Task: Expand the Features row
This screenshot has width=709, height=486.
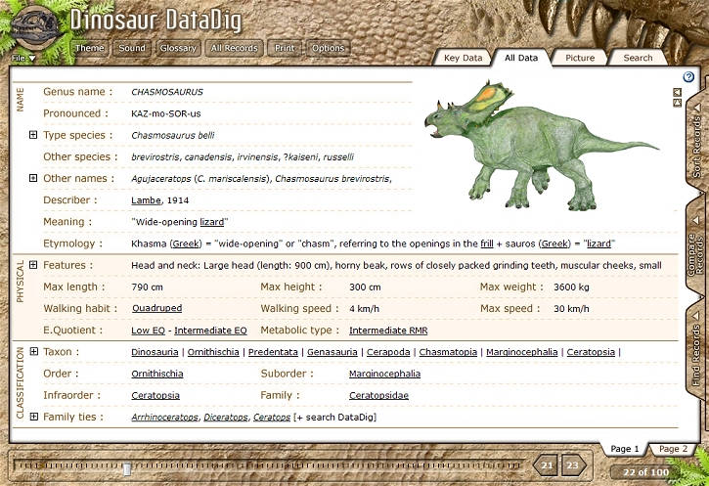Action: [33, 265]
